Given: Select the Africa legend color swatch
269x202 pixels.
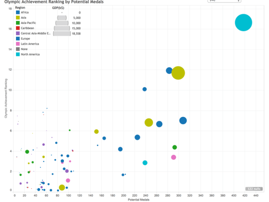Looking at the screenshot, I should [17, 13].
